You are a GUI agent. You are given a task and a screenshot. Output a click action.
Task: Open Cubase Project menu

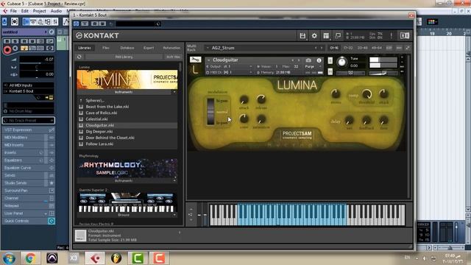pyautogui.click(x=39, y=11)
